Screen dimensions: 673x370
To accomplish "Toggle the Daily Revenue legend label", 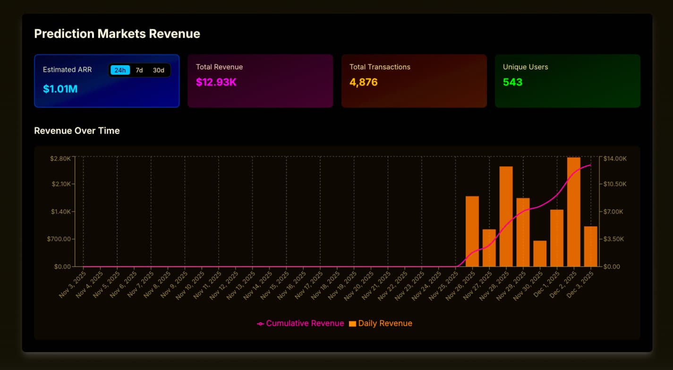I will coord(385,324).
